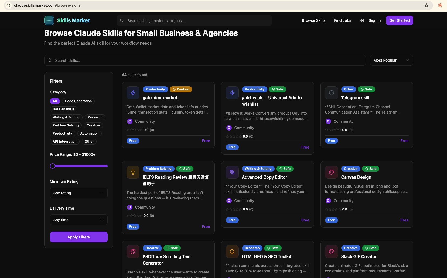Screen dimensions: 447x278
Task: Open Browse Skills in the top navigation
Action: pos(313,20)
